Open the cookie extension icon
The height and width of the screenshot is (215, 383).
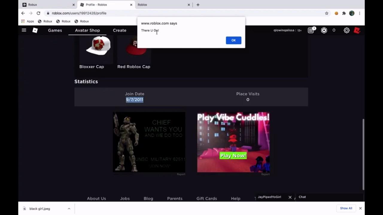336,13
